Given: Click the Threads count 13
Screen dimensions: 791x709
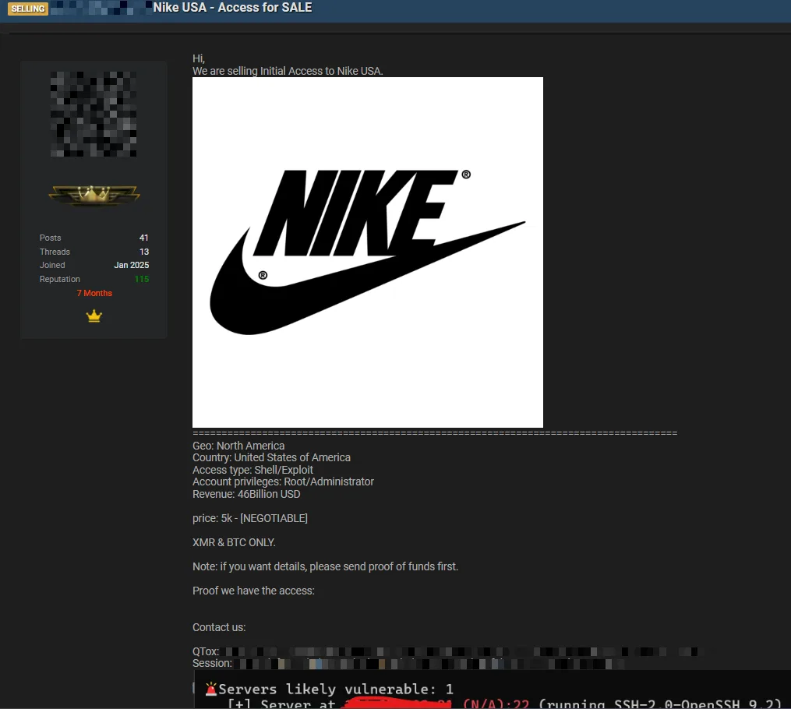Looking at the screenshot, I should point(143,252).
